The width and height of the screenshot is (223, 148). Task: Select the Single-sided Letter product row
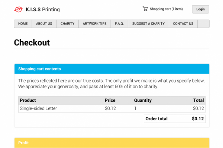(38, 108)
